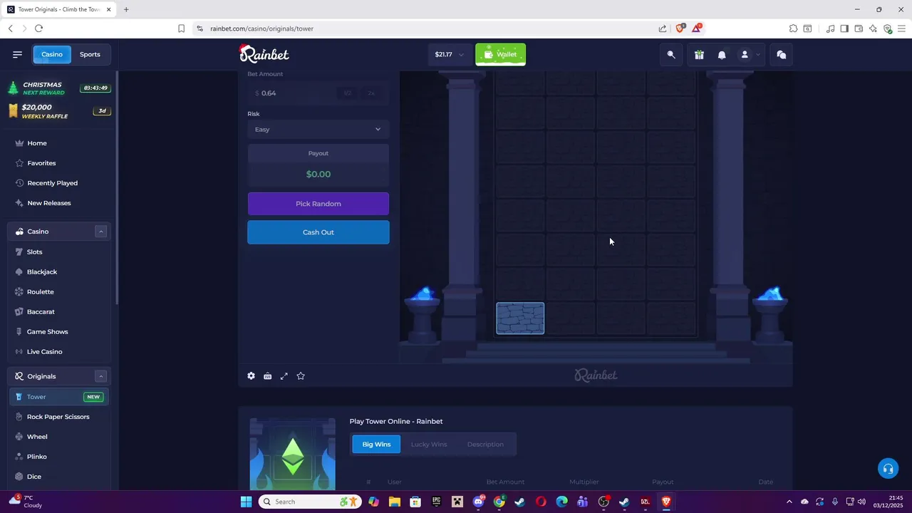Image resolution: width=912 pixels, height=513 pixels.
Task: Open browser extensions puzzle icon
Action: click(793, 28)
